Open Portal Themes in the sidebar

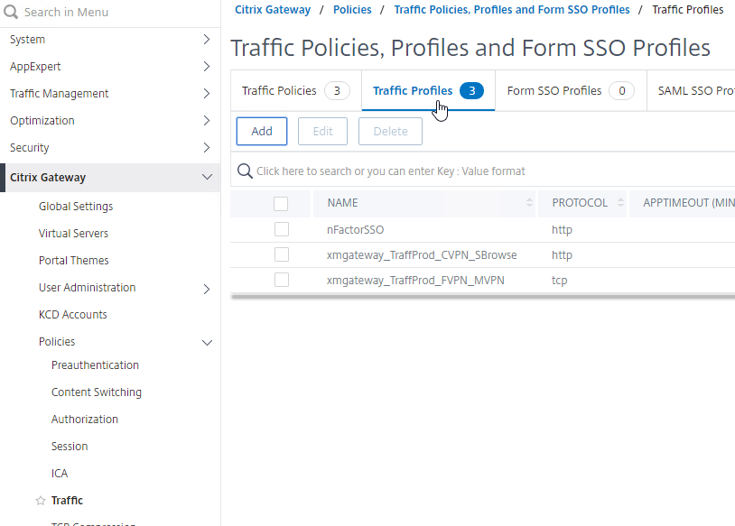tap(74, 261)
